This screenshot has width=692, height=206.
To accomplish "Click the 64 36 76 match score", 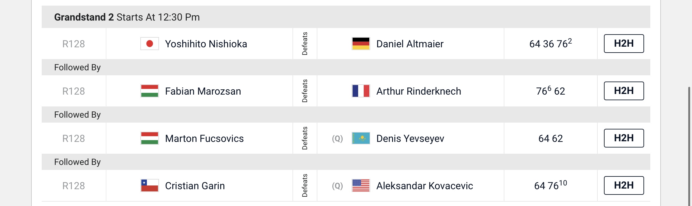I will click(551, 43).
